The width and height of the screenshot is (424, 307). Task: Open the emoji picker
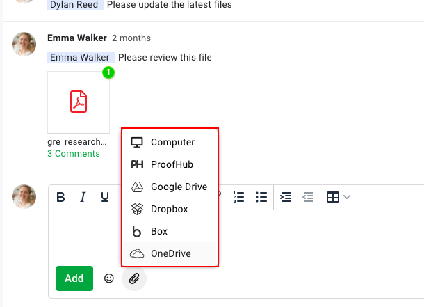point(109,278)
